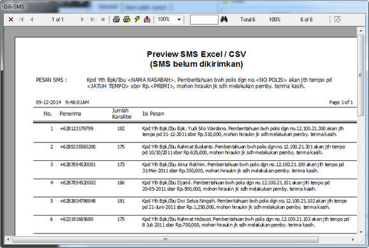Image resolution: width=369 pixels, height=248 pixels.
Task: Click the '1 of 1' page indicator
Action: point(57,20)
